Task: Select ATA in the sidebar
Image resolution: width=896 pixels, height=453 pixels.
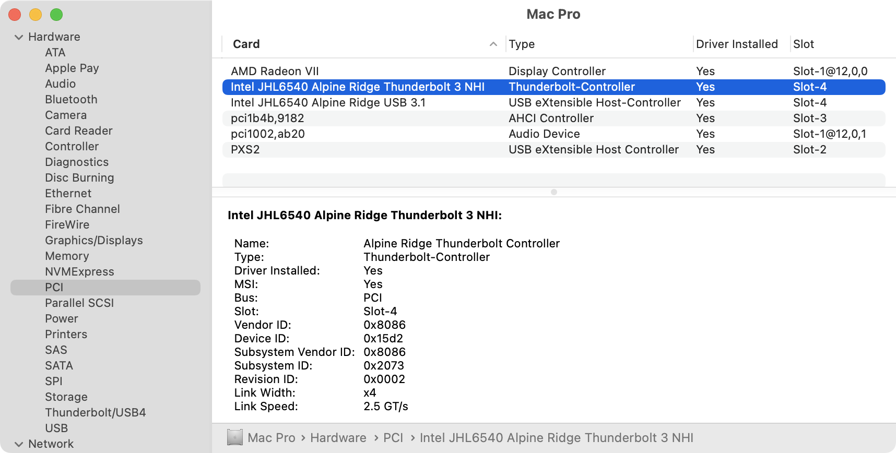Action: click(55, 53)
